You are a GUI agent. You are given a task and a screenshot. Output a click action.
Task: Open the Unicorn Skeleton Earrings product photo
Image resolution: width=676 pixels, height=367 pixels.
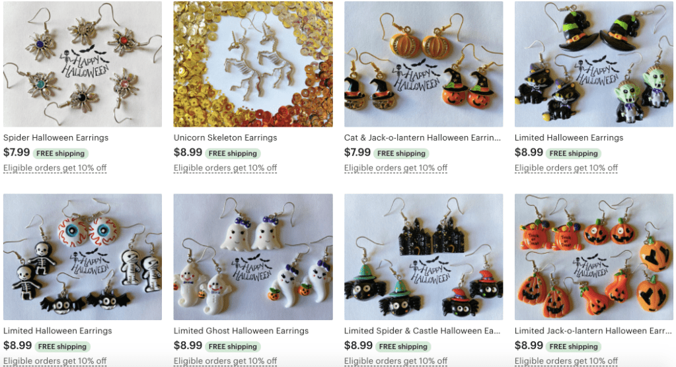253,64
